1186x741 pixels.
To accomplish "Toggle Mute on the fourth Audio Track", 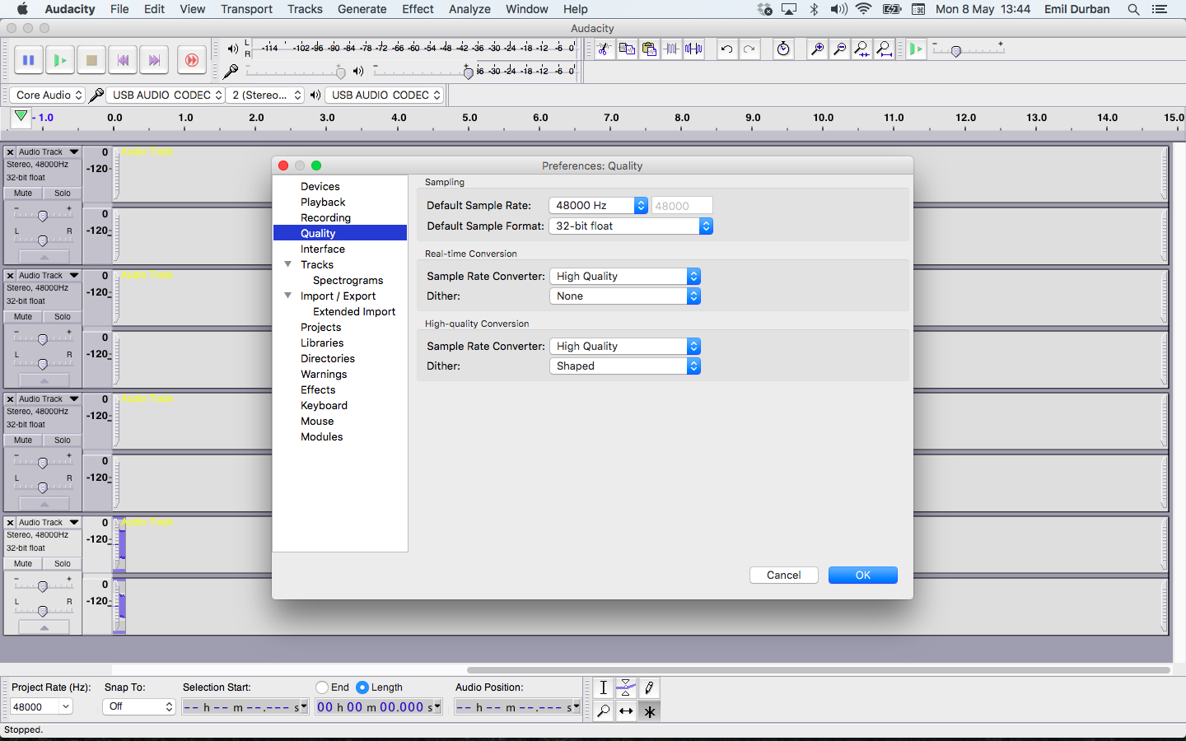I will pyautogui.click(x=23, y=564).
